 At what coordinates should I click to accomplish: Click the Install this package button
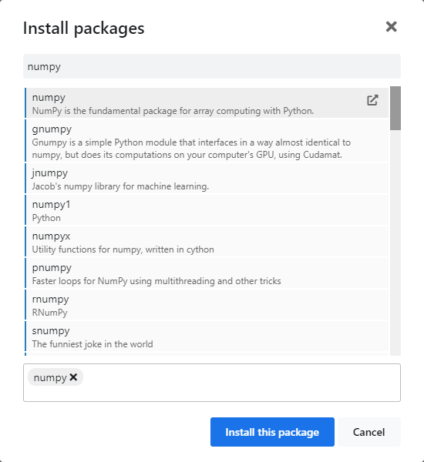pos(272,432)
